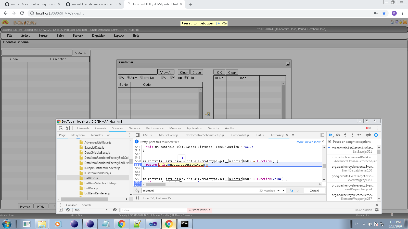The height and width of the screenshot is (229, 408).
Task: Click the OK button in Customer panel
Action: click(219, 72)
